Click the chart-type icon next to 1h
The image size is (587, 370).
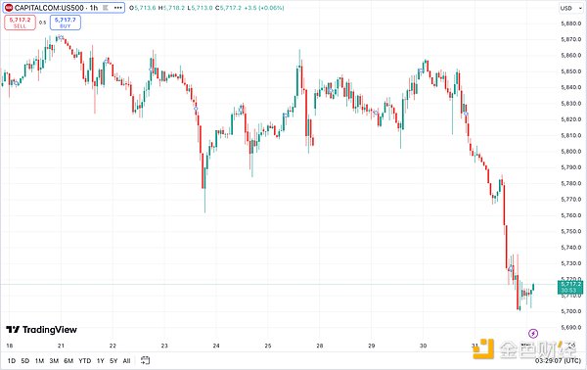pos(106,8)
